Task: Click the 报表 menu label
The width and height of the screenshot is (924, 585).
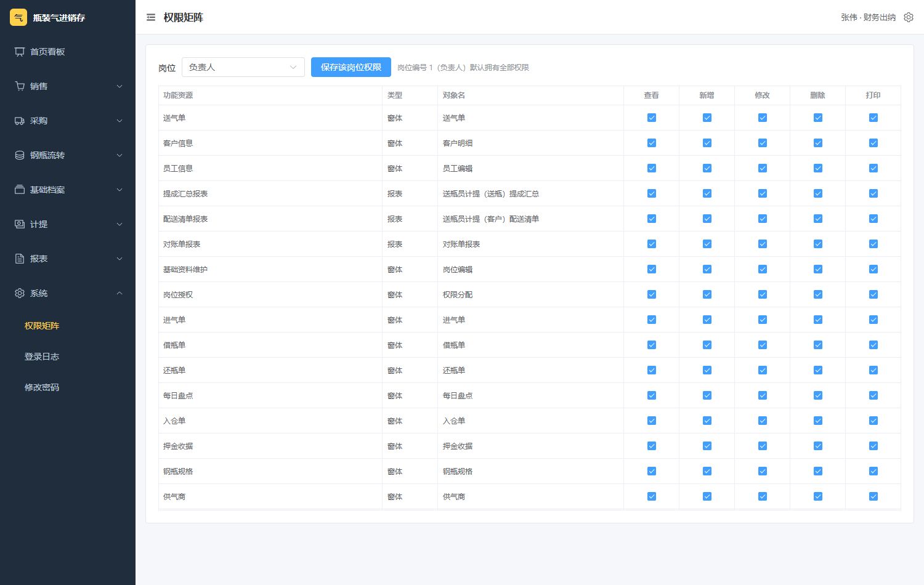Action: pos(39,259)
